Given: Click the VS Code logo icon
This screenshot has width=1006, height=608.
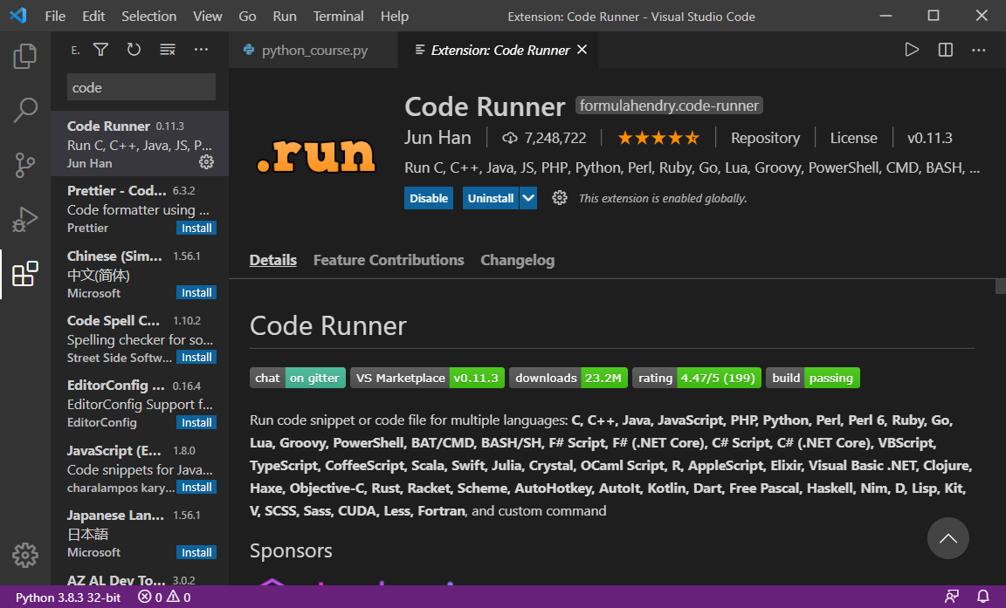Looking at the screenshot, I should 18,16.
